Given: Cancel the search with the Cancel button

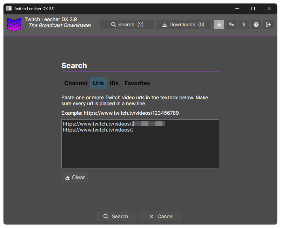Looking at the screenshot, I should (161, 216).
